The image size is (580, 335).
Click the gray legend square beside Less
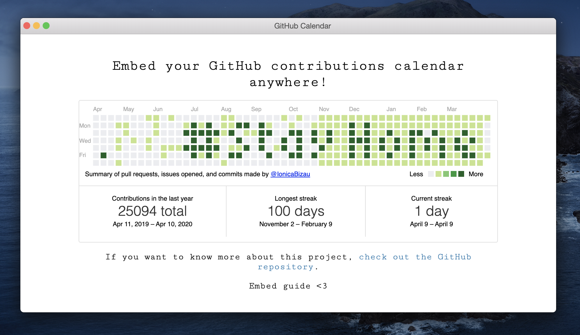click(431, 174)
